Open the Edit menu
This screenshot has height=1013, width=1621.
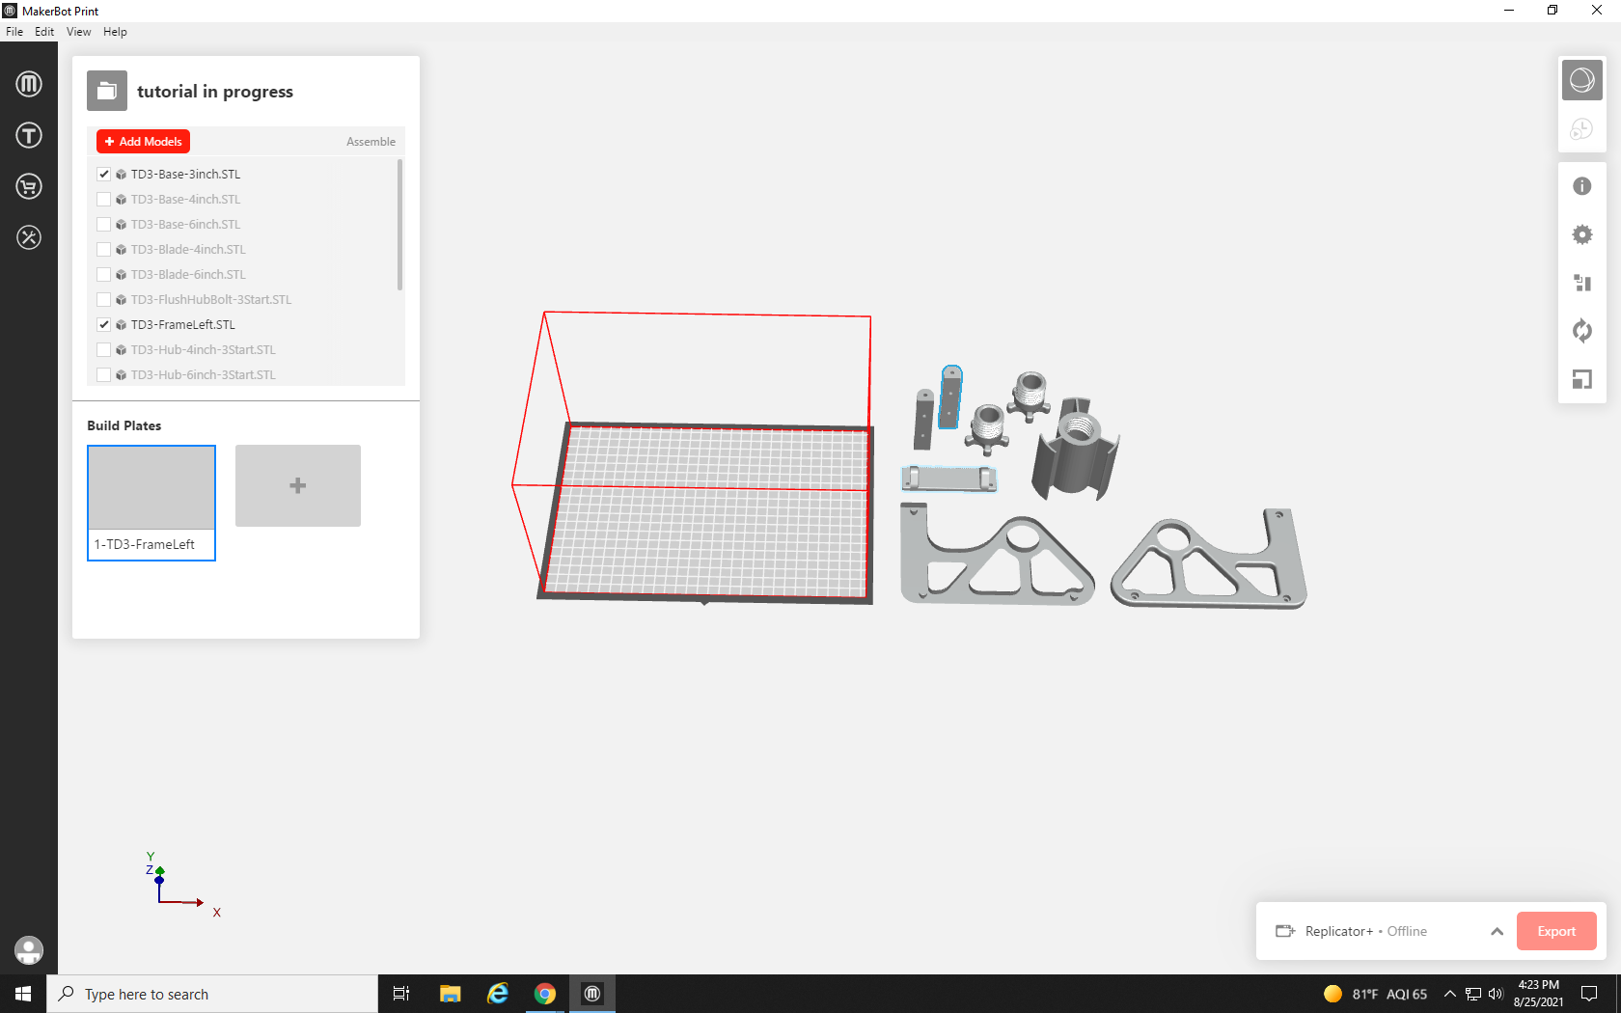(44, 32)
